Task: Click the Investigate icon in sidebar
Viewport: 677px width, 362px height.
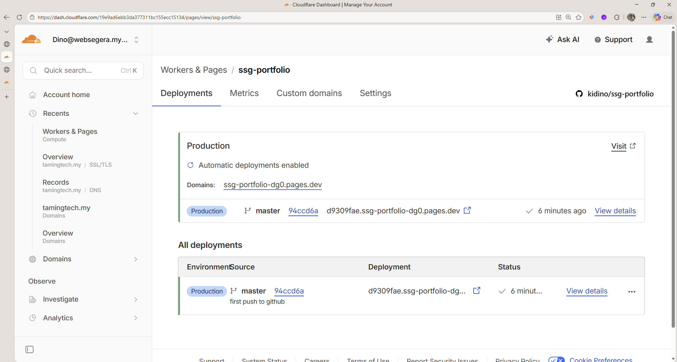Action: [x=32, y=299]
